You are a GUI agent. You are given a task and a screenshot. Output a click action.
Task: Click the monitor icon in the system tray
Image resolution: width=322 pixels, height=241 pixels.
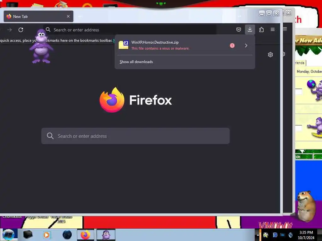pyautogui.click(x=283, y=235)
